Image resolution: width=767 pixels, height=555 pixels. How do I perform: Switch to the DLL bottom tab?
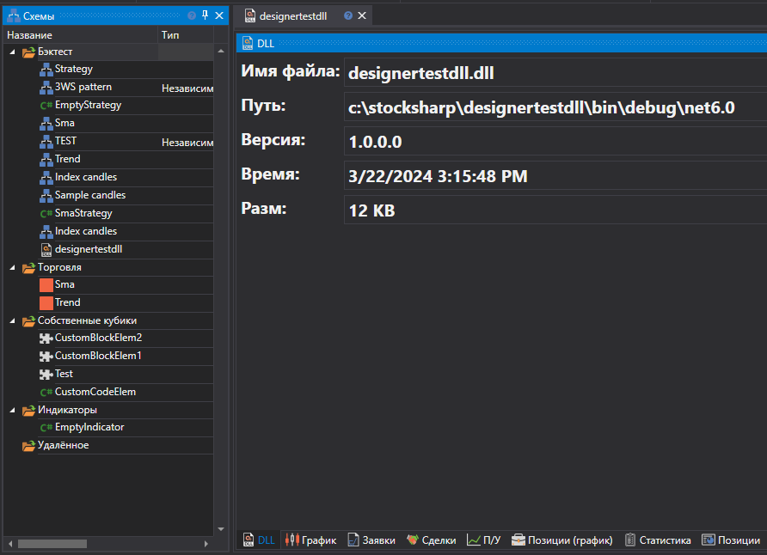(260, 540)
